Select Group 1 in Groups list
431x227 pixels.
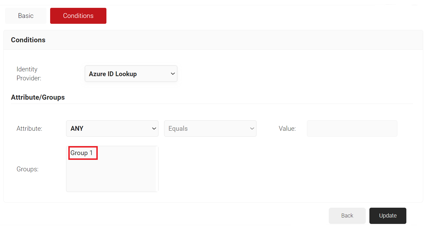point(81,153)
